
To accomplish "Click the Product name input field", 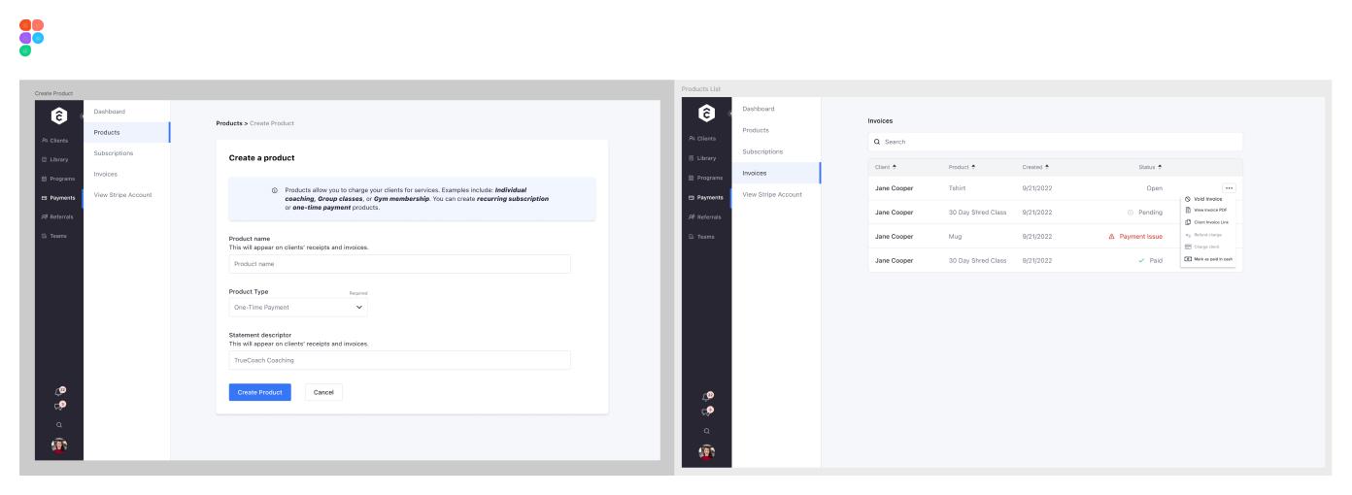I will [399, 264].
